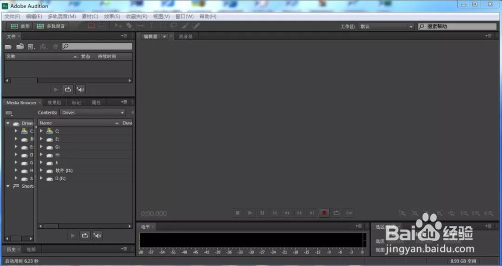The image size is (502, 266).
Task: Click the Fast Forward button in transport
Action: [x=299, y=213]
